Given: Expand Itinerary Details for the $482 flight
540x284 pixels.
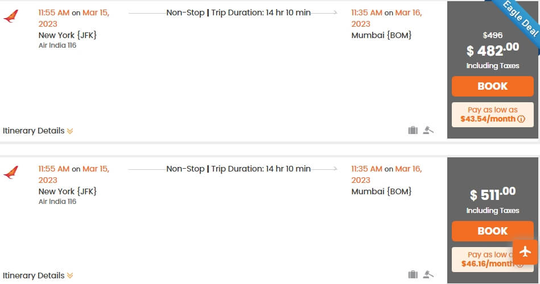Looking at the screenshot, I should point(38,131).
